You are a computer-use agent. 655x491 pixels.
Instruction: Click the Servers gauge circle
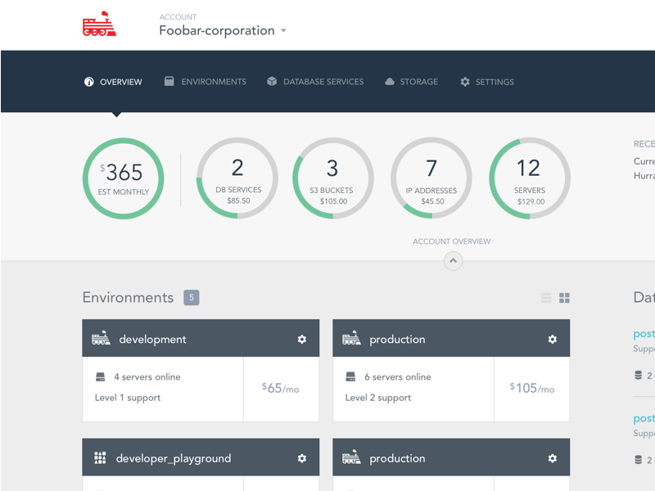530,178
